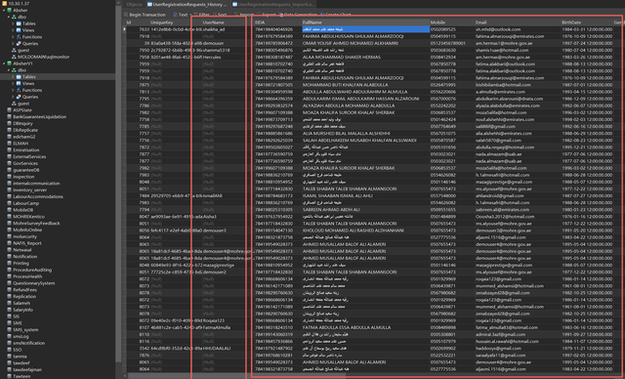Click the FullName column header

[x=365, y=22]
